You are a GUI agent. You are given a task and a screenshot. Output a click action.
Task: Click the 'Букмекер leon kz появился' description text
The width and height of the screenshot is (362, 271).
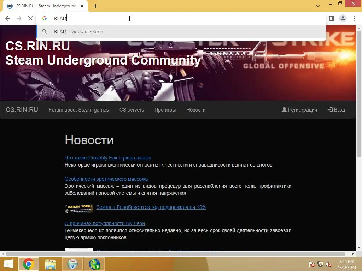tap(178, 234)
